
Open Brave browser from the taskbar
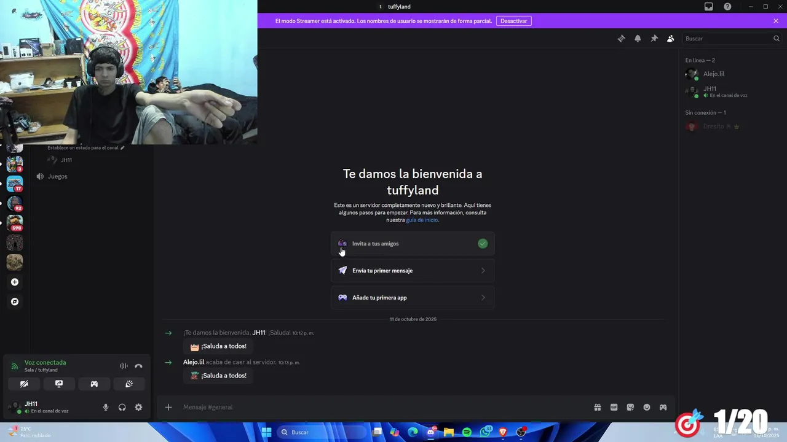[503, 432]
